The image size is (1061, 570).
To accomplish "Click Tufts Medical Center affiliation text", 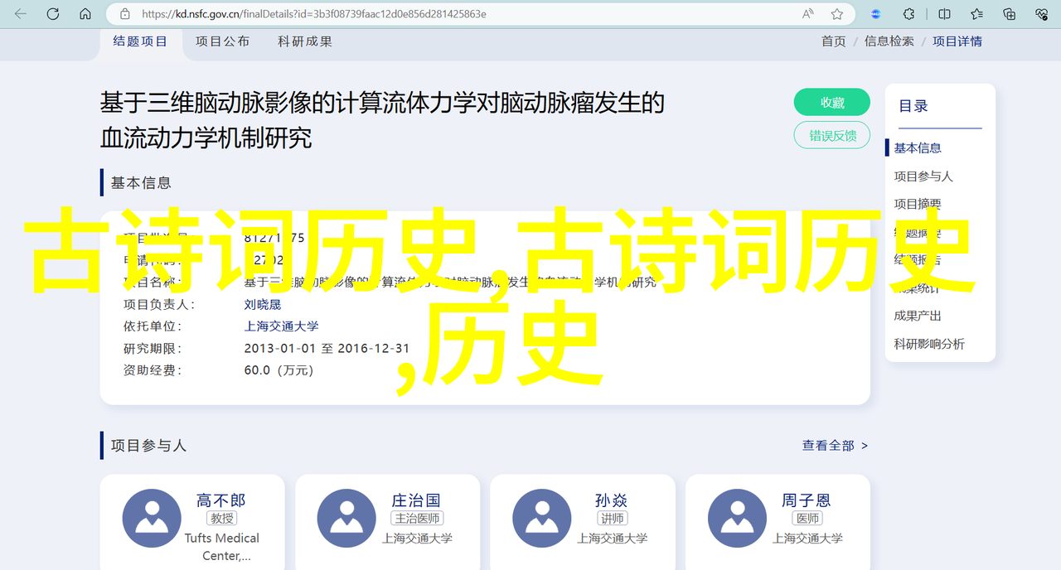I will point(221,547).
